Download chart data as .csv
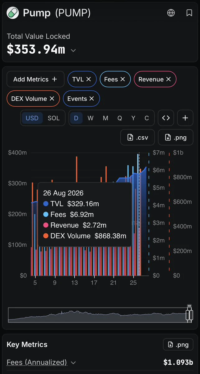Image resolution: width=200 pixels, height=374 pixels. (138, 137)
